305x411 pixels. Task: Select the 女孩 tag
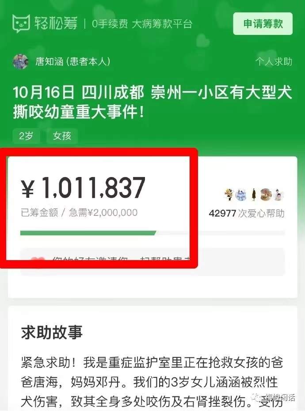(x=62, y=136)
